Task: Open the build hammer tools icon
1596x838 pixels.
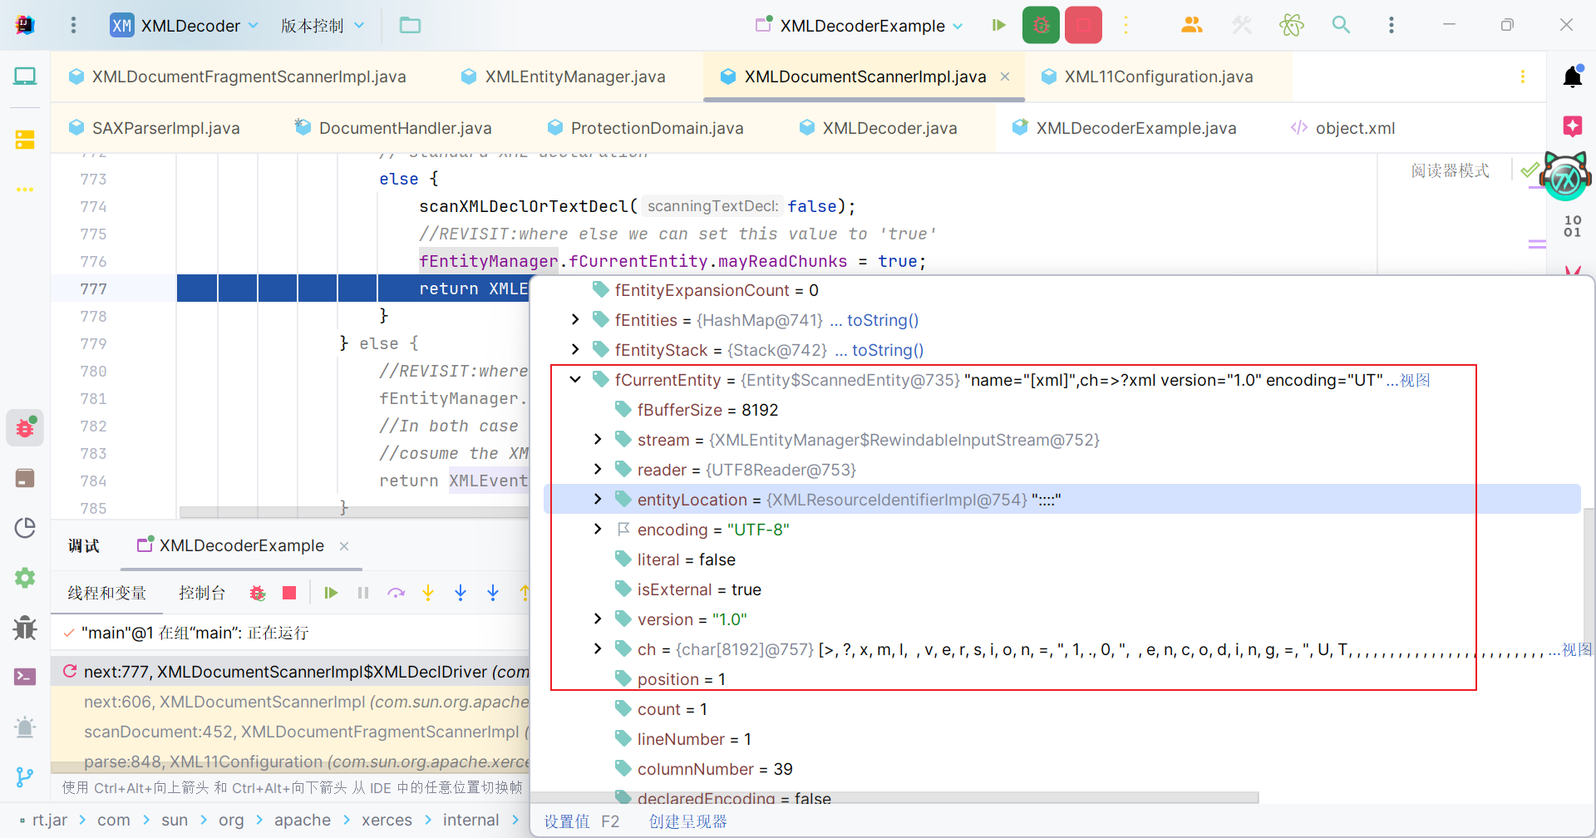Action: pos(1242,25)
